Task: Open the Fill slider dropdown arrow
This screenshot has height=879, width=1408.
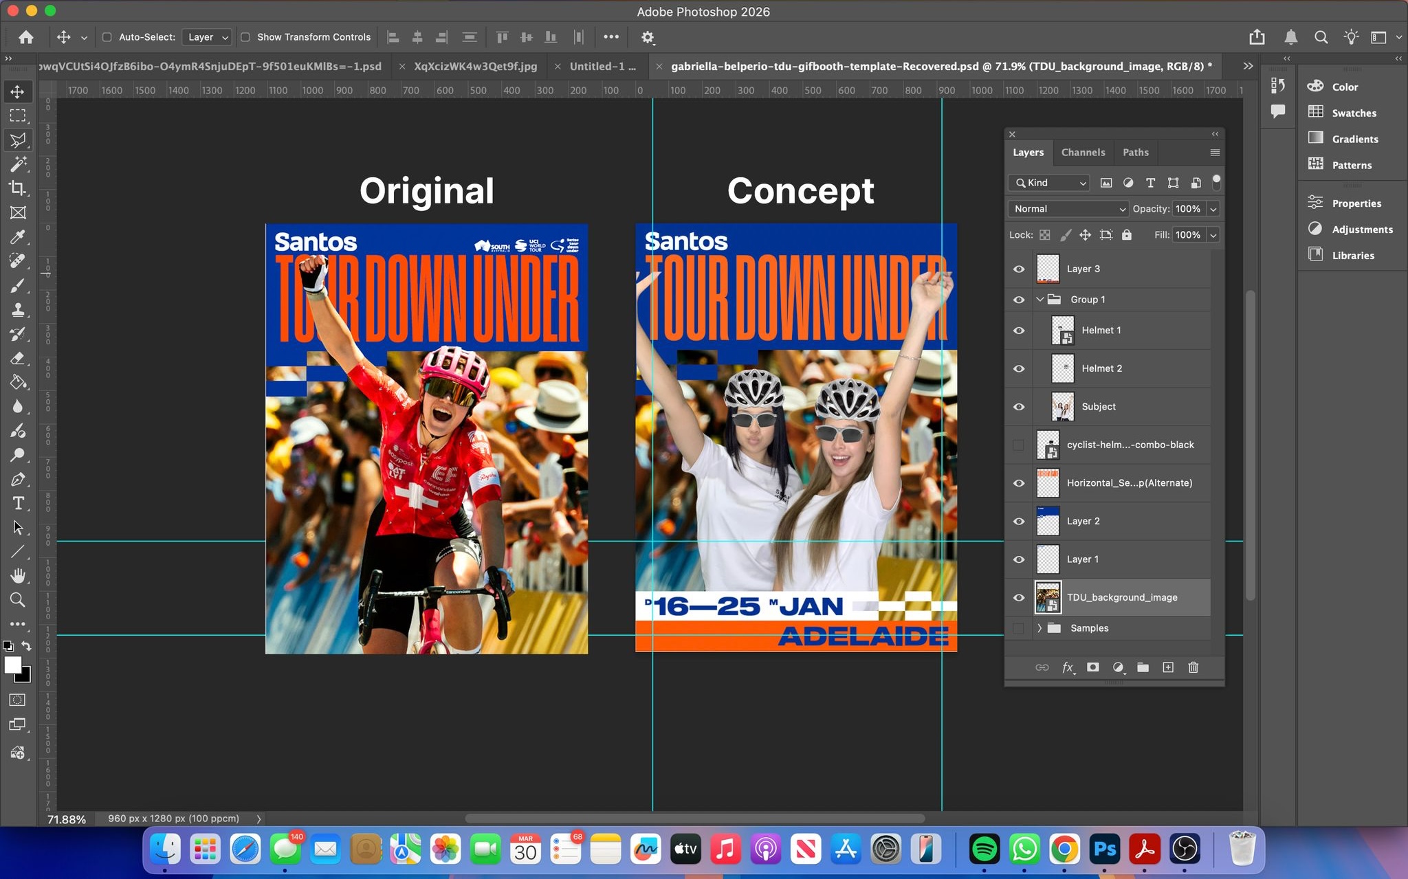Action: [1213, 235]
